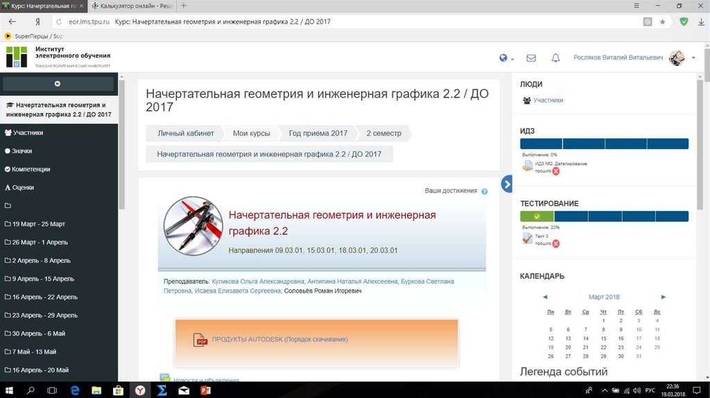
Task: Open Участники link in Люди block
Action: click(548, 101)
